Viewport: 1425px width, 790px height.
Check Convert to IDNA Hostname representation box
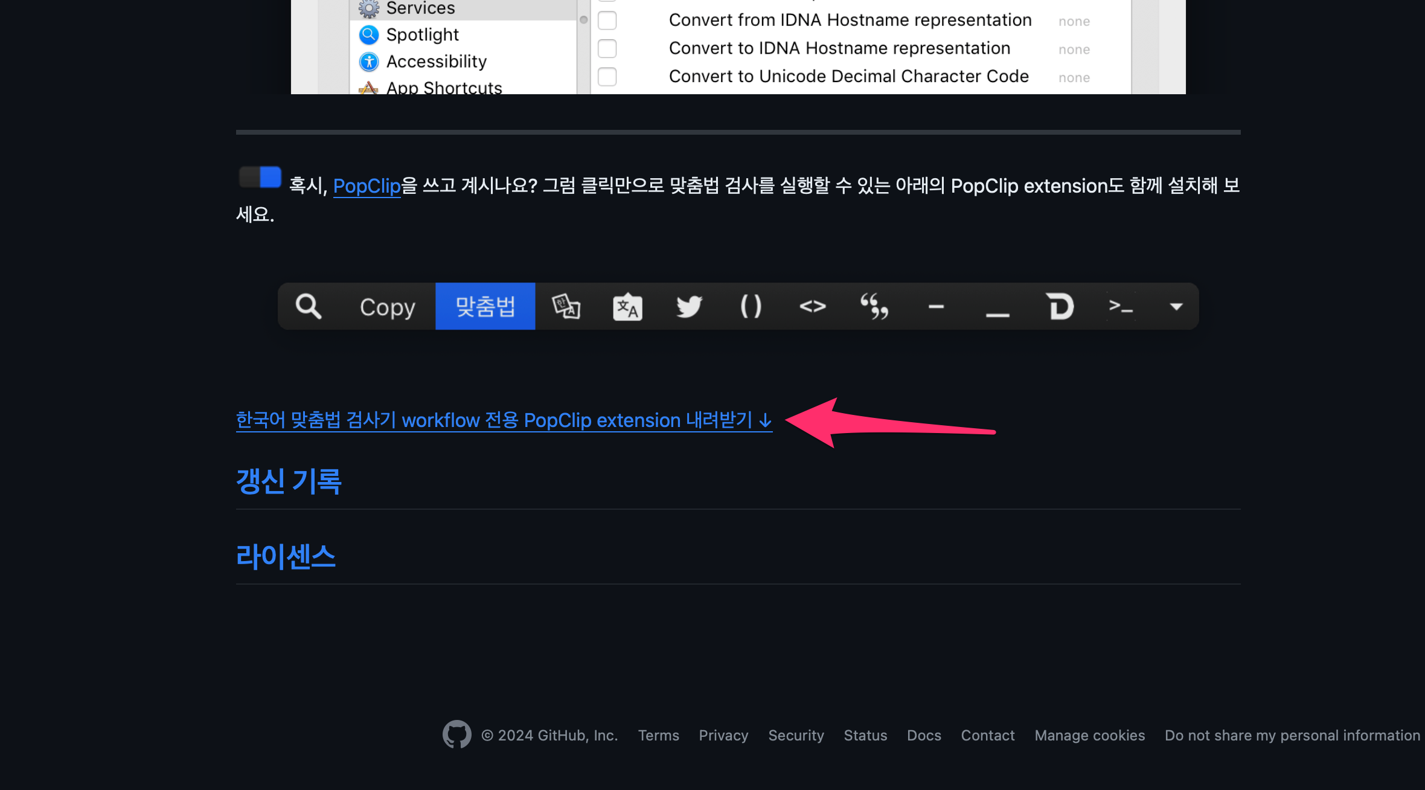607,48
